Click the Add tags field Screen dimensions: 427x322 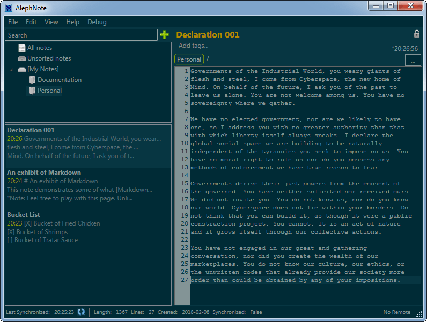(x=194, y=46)
